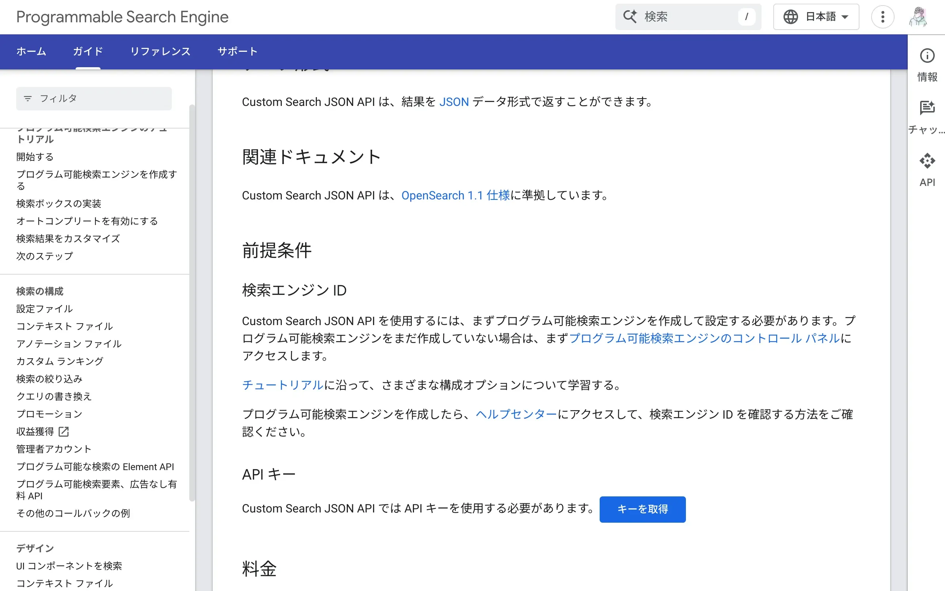Switch to the リファレンス tab

click(x=160, y=51)
